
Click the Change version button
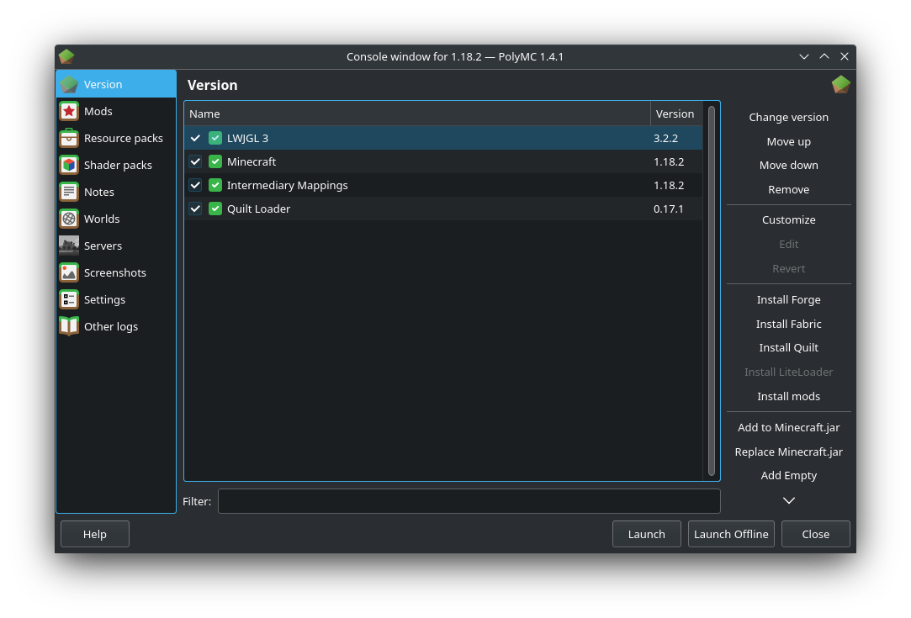click(x=788, y=118)
